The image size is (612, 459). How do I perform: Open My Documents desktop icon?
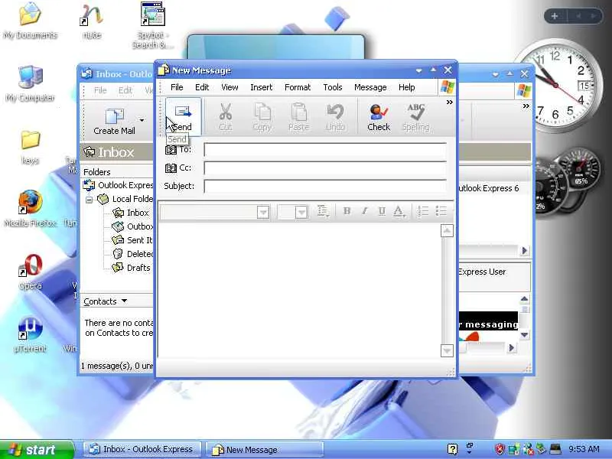(30, 21)
